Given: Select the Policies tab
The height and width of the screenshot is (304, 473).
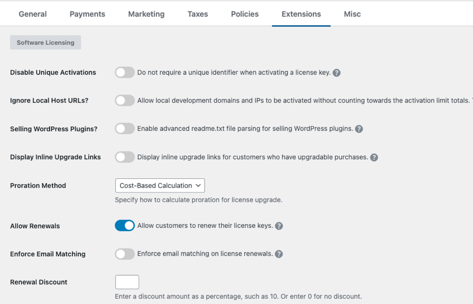Looking at the screenshot, I should 245,14.
